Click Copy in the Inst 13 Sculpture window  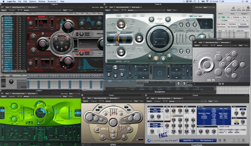[x=169, y=10]
